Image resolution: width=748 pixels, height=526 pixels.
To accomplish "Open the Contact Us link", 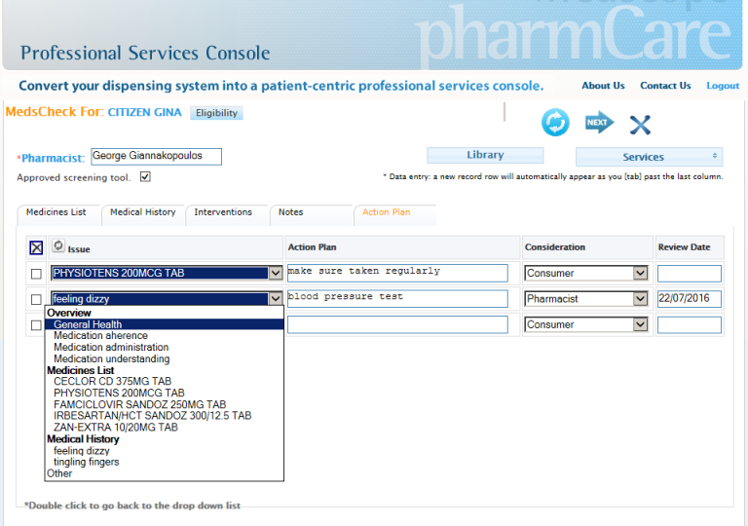I will 665,86.
